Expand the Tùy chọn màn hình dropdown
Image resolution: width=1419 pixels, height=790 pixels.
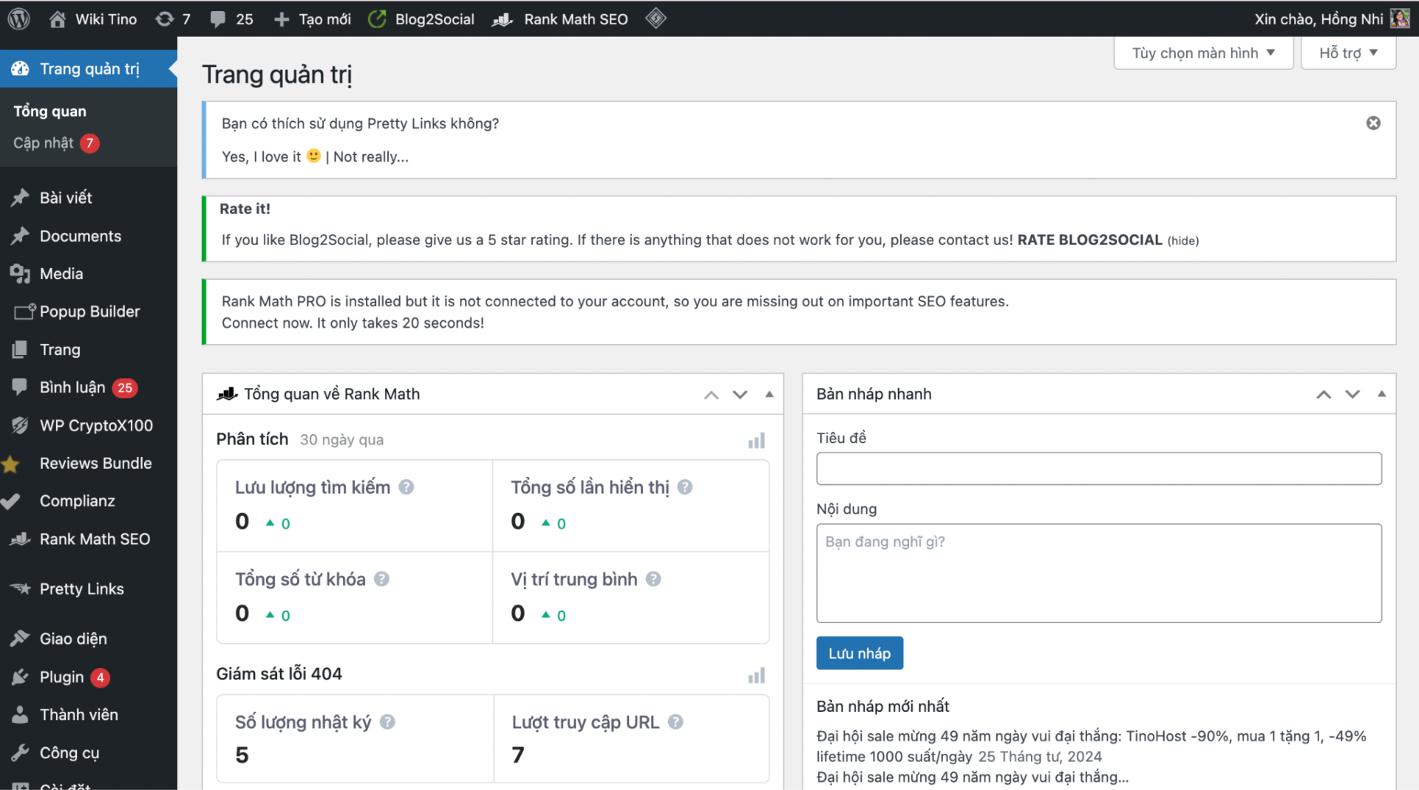[x=1203, y=53]
